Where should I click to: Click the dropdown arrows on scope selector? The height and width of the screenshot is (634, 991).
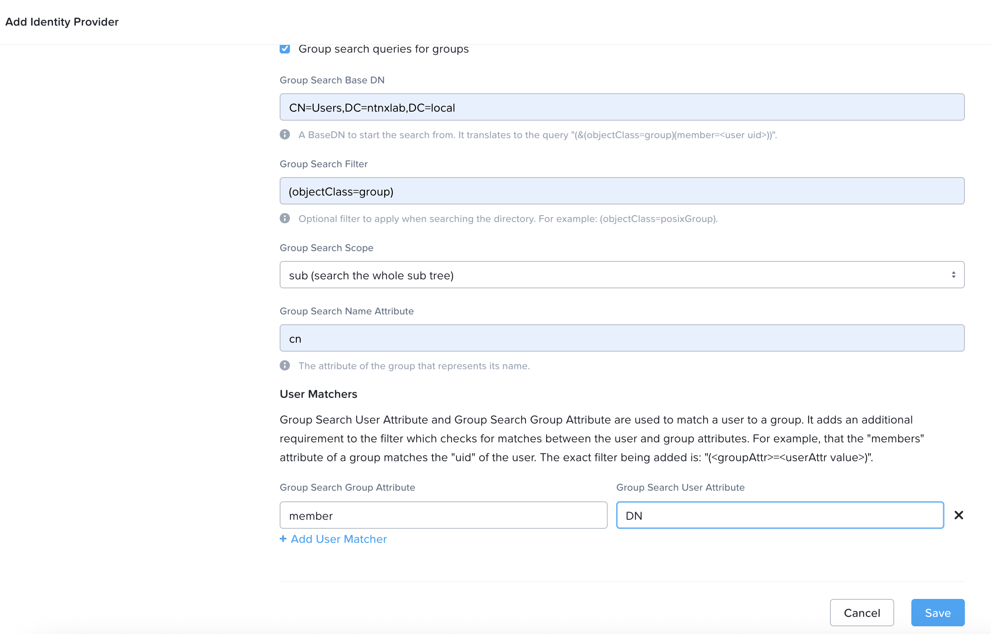(953, 275)
